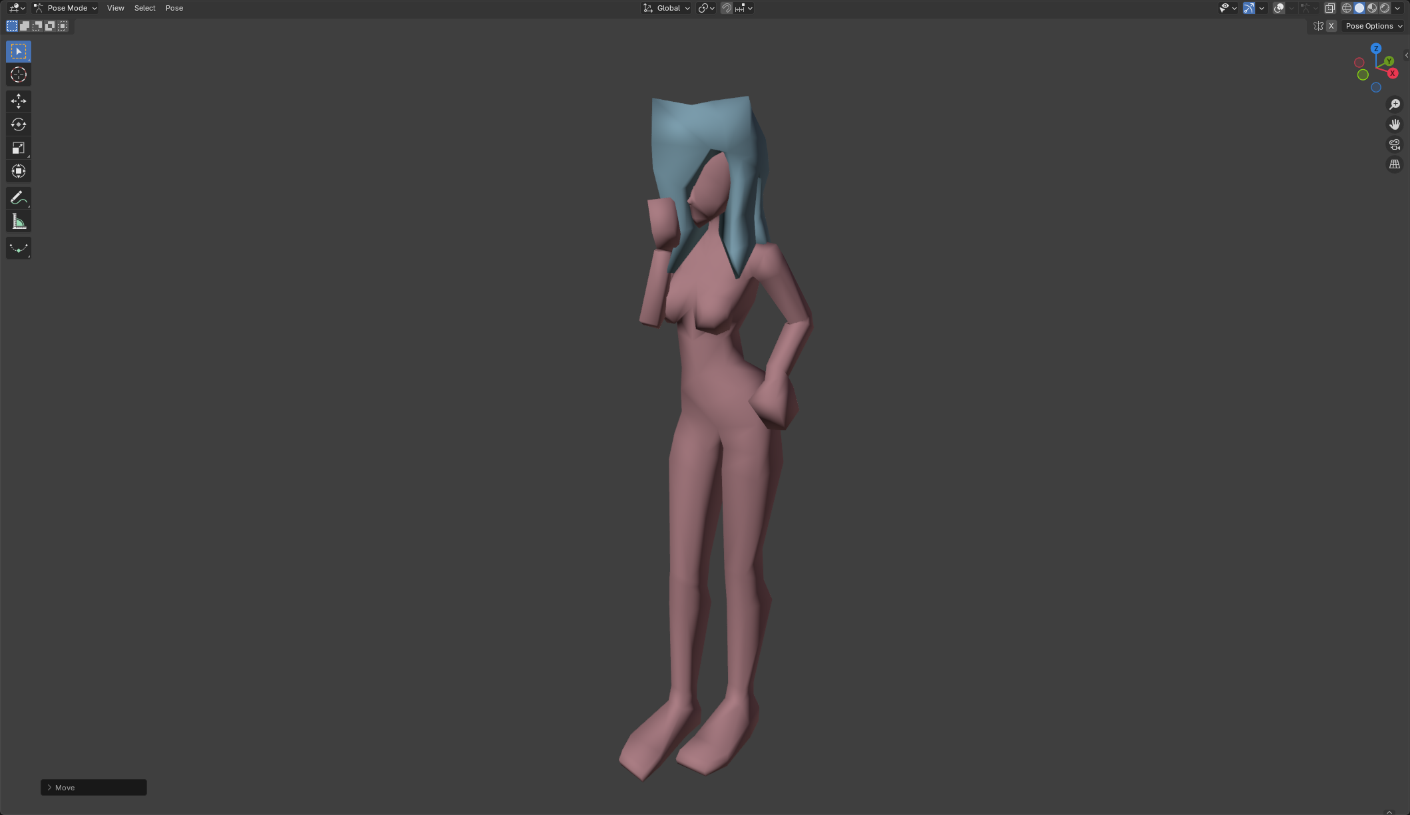The width and height of the screenshot is (1410, 815).
Task: Switch to material preview shading
Action: 1372,8
